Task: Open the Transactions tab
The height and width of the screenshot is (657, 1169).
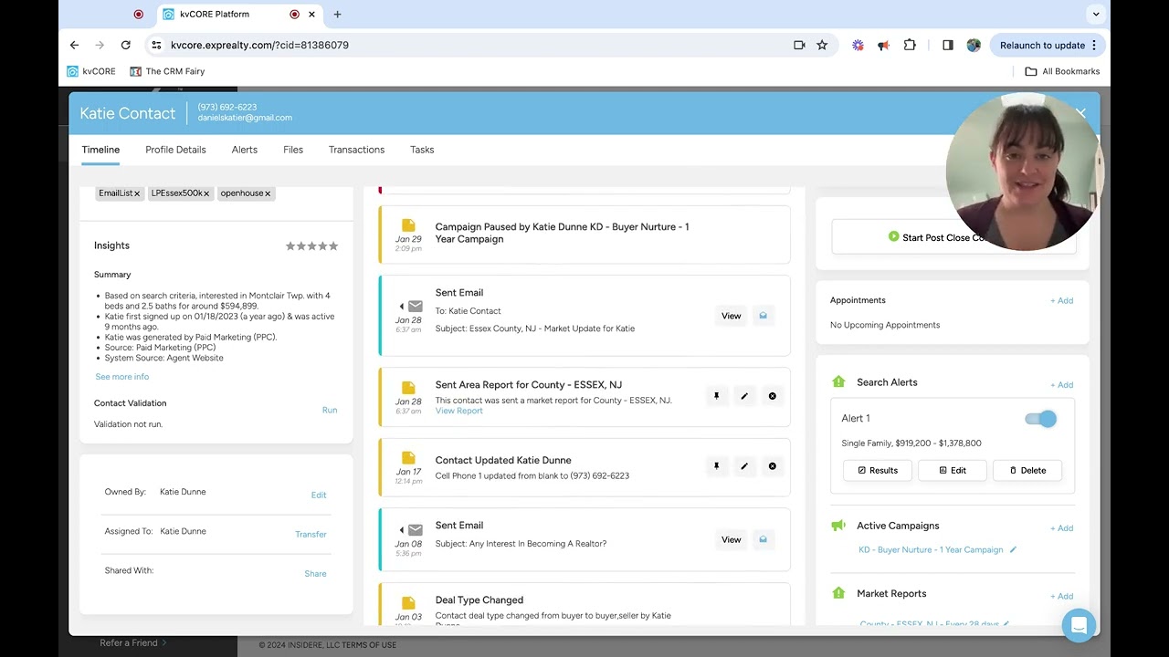Action: pos(356,150)
